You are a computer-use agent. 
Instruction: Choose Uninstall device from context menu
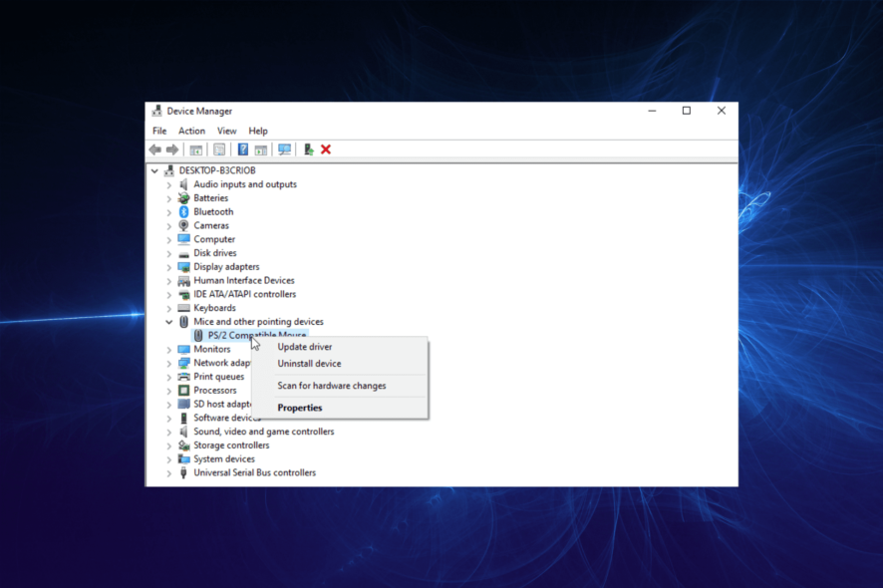(309, 364)
